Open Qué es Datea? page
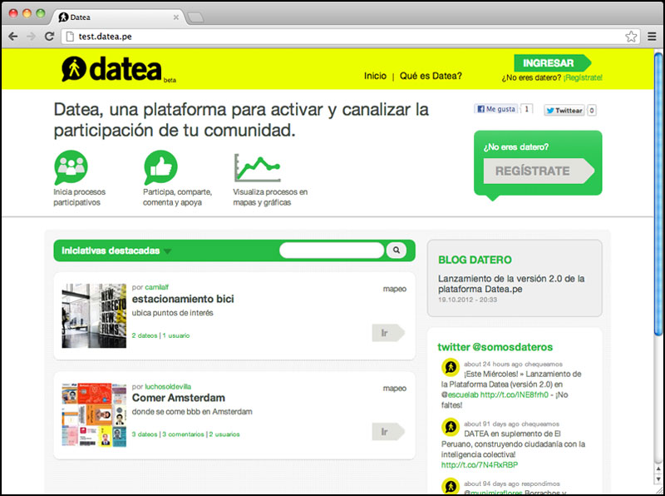 click(x=431, y=76)
